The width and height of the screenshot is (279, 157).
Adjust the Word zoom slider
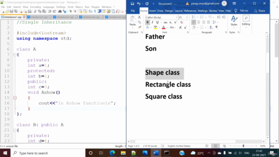pyautogui.click(x=243, y=146)
